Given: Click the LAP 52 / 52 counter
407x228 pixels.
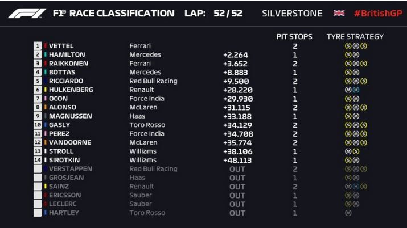Looking at the screenshot, I should (213, 14).
